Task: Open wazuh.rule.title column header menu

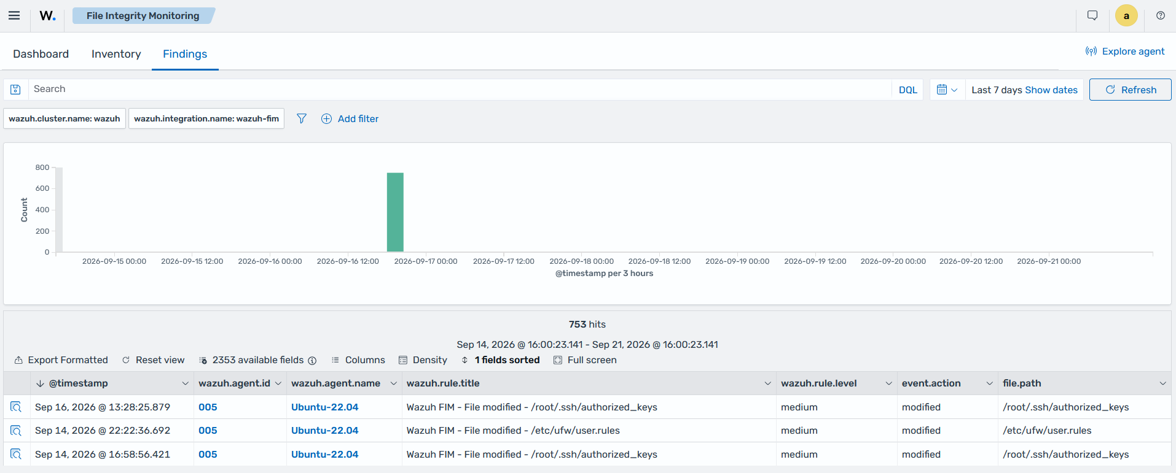Action: [x=768, y=383]
